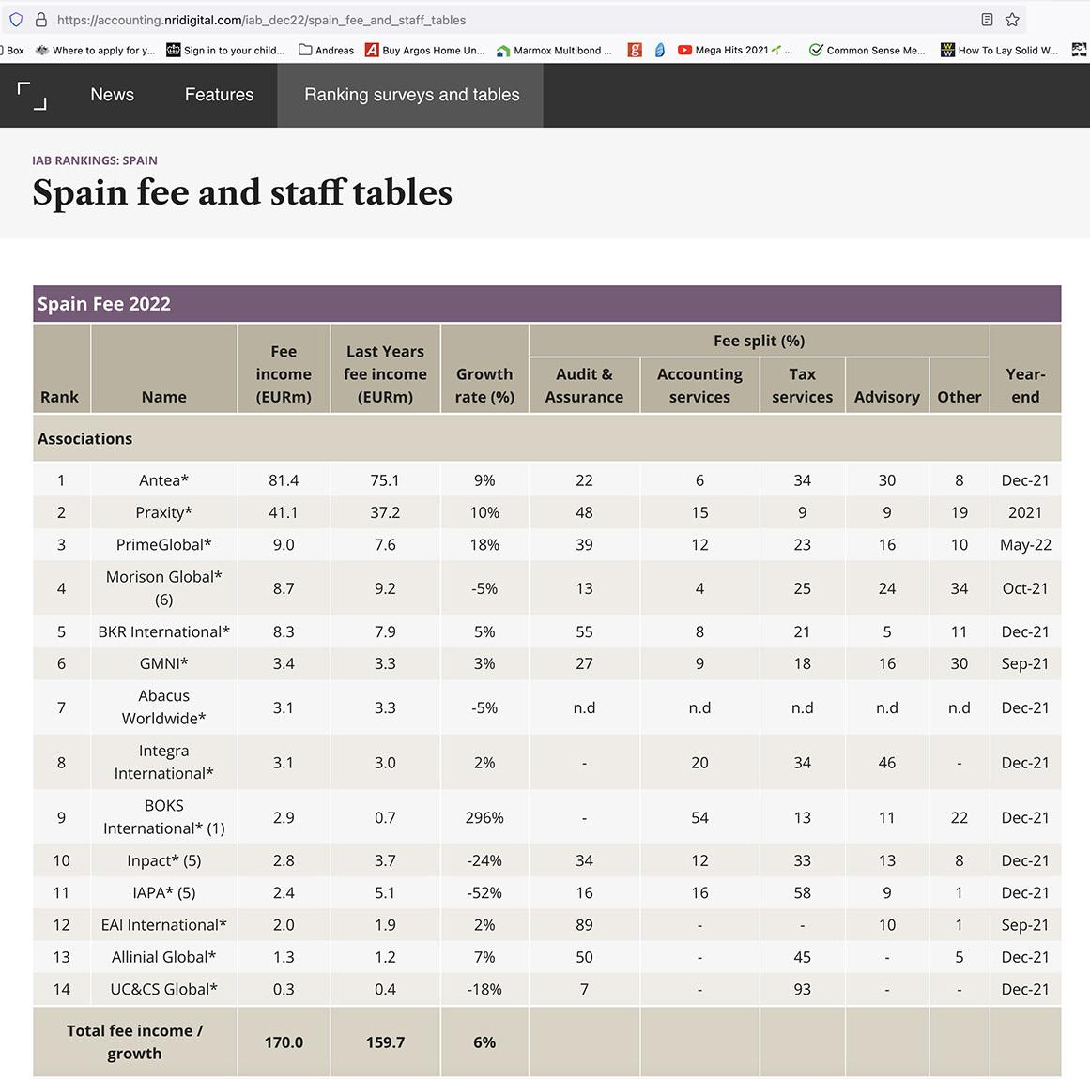The height and width of the screenshot is (1079, 1090).
Task: Click 'Total fee income / growth' label
Action: coord(135,1041)
